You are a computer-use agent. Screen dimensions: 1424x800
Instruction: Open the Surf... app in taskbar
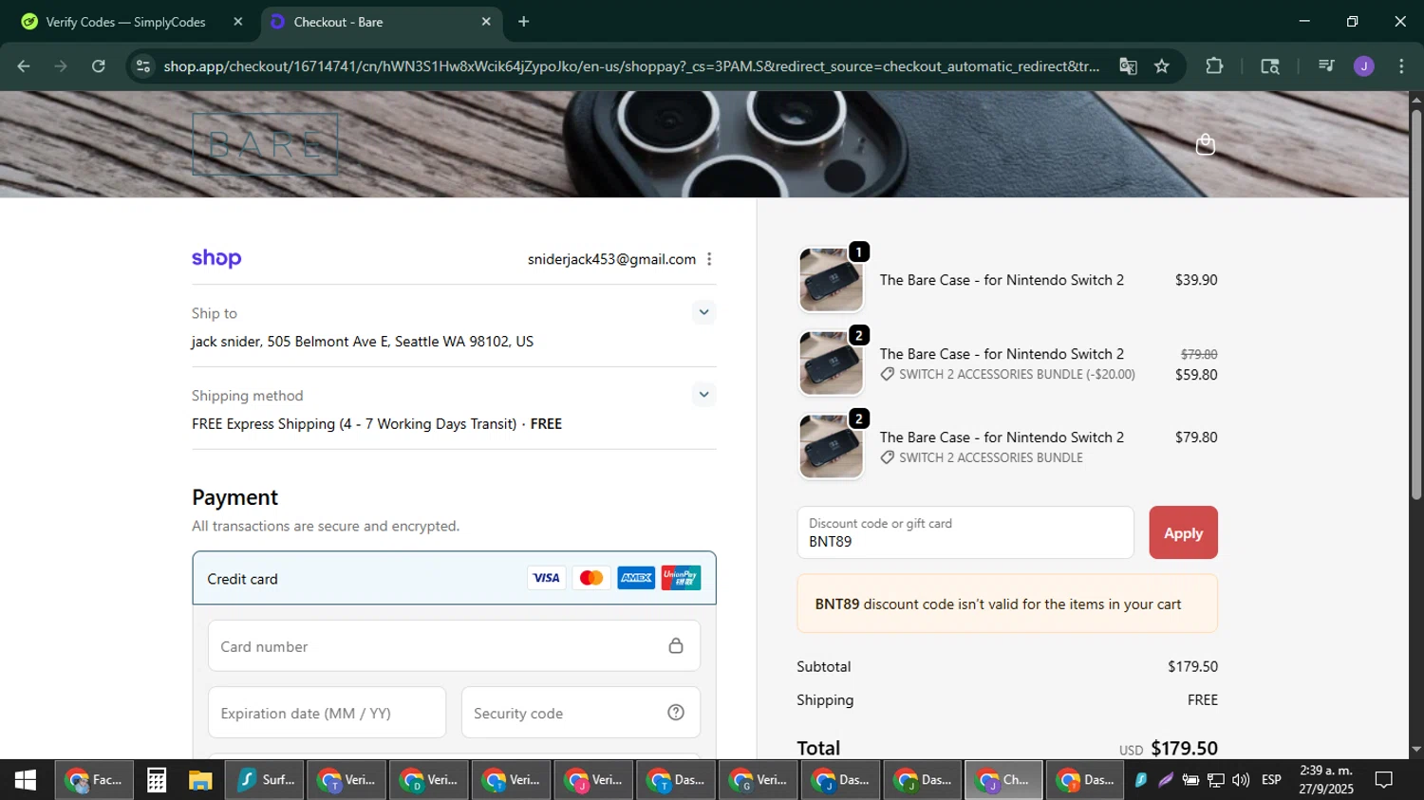[265, 780]
